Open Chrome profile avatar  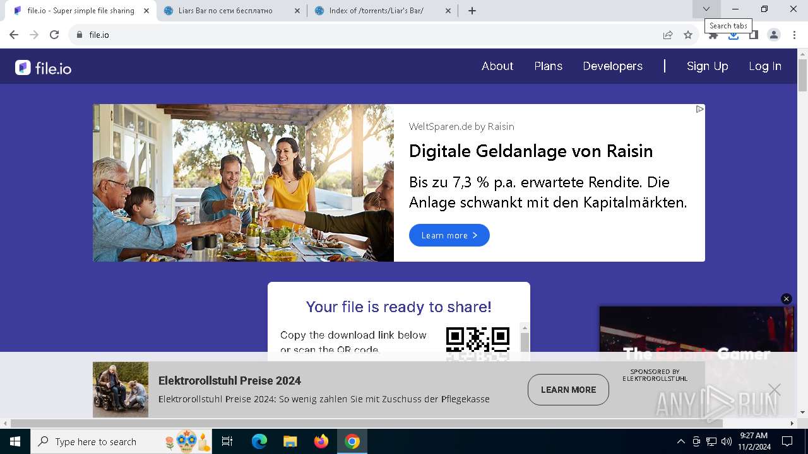pos(774,35)
